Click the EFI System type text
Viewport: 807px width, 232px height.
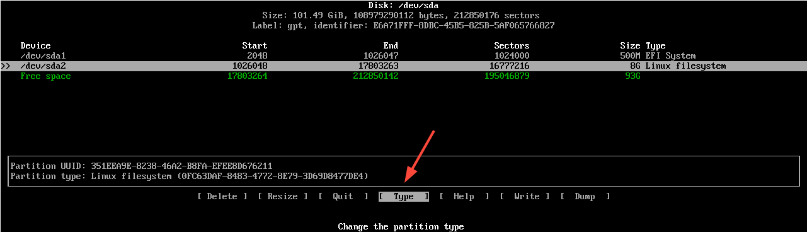[670, 56]
